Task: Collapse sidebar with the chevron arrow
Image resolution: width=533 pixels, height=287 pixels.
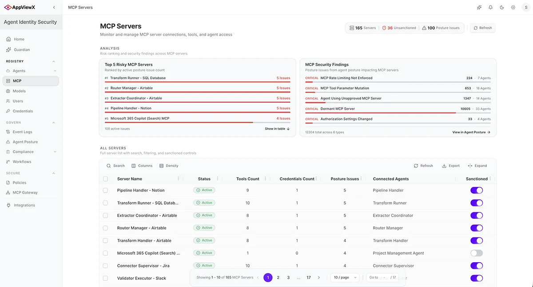Action: click(54, 8)
